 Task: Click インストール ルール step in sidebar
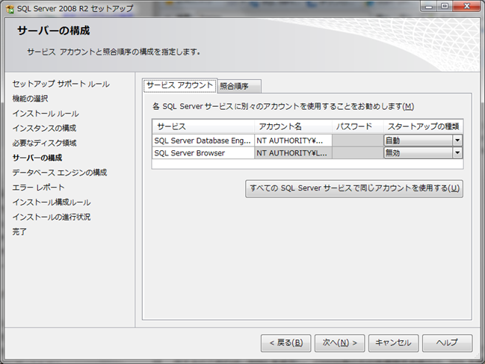click(46, 114)
